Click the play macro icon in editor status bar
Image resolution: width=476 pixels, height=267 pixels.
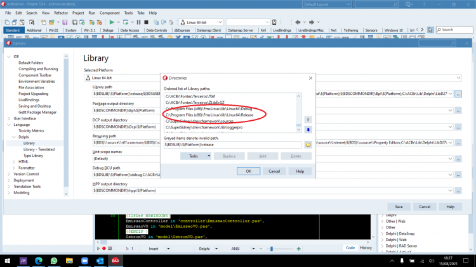click(98, 249)
